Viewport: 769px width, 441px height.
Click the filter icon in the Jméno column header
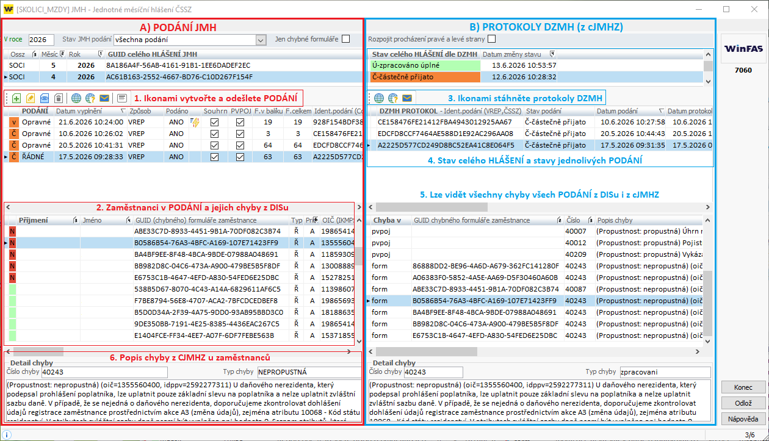tap(128, 220)
